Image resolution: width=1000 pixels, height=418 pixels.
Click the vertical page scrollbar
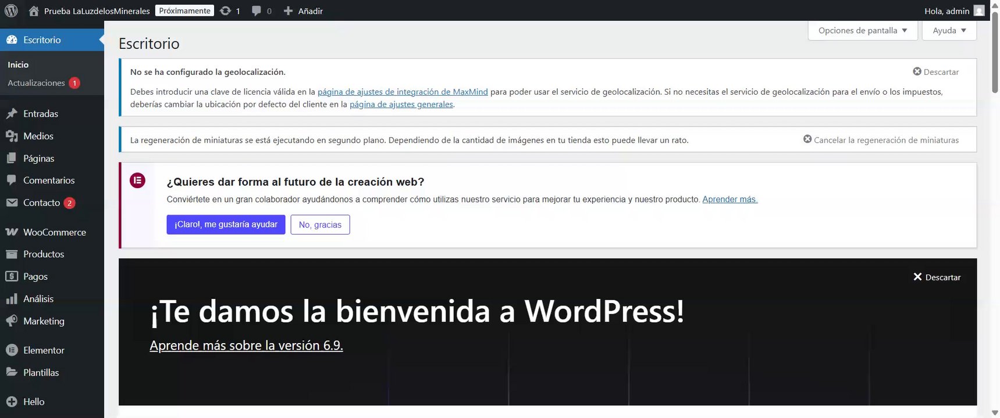[995, 52]
